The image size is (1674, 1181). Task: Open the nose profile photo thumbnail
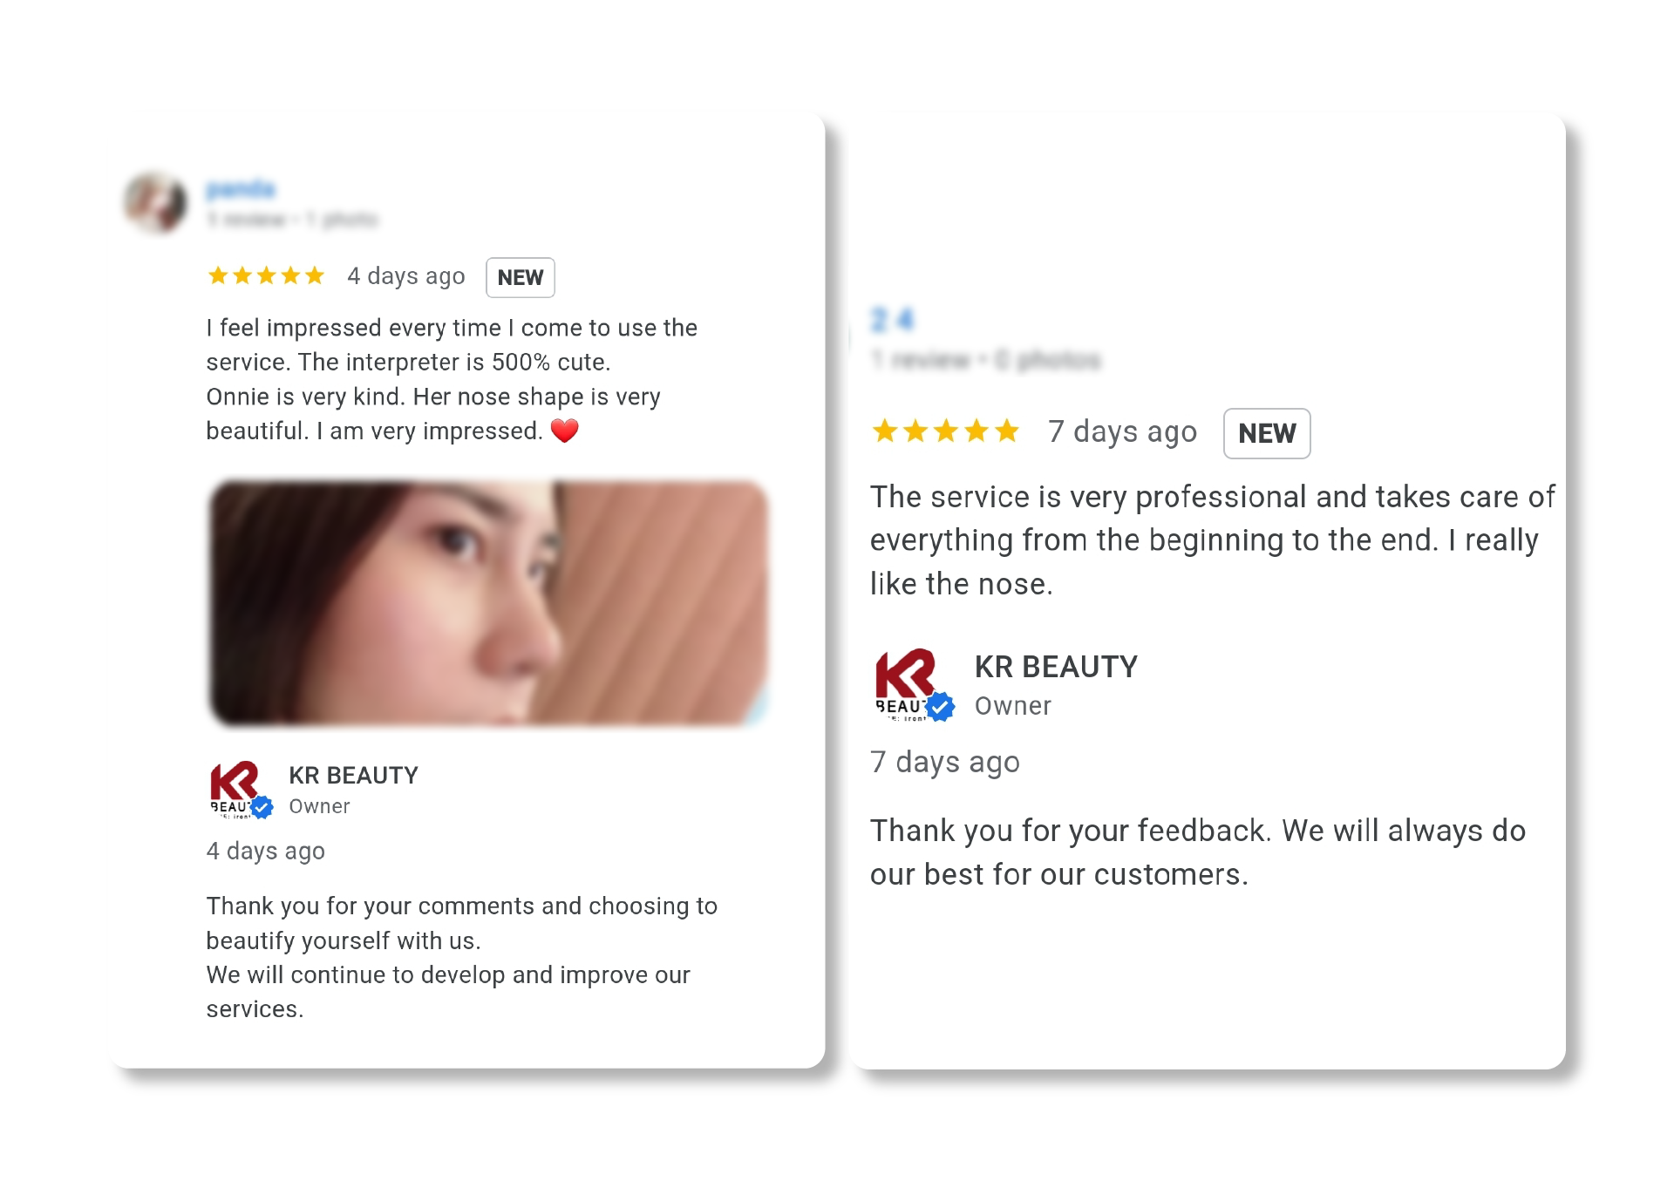(x=488, y=602)
